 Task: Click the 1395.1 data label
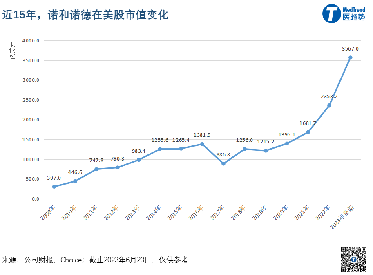point(287,135)
